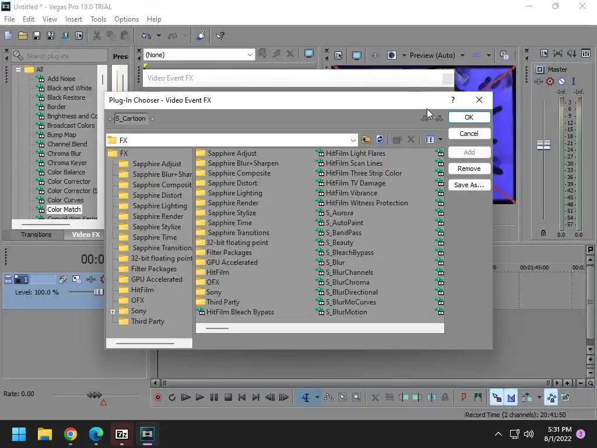Open Windows Start menu
This screenshot has height=448, width=597.
pyautogui.click(x=19, y=434)
